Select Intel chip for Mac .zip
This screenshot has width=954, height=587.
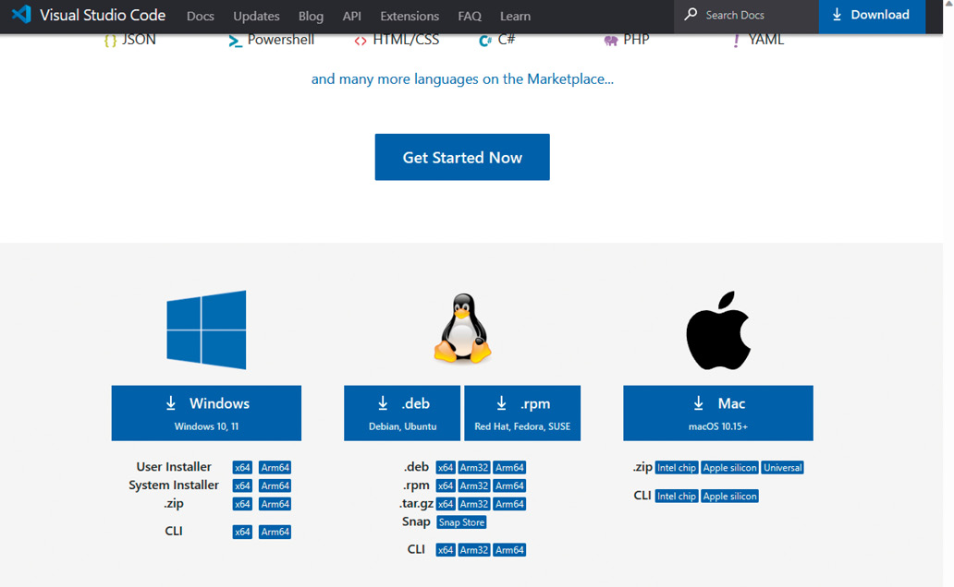(677, 467)
